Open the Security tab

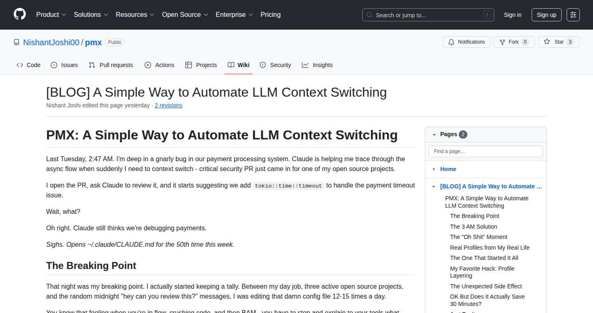coord(275,65)
